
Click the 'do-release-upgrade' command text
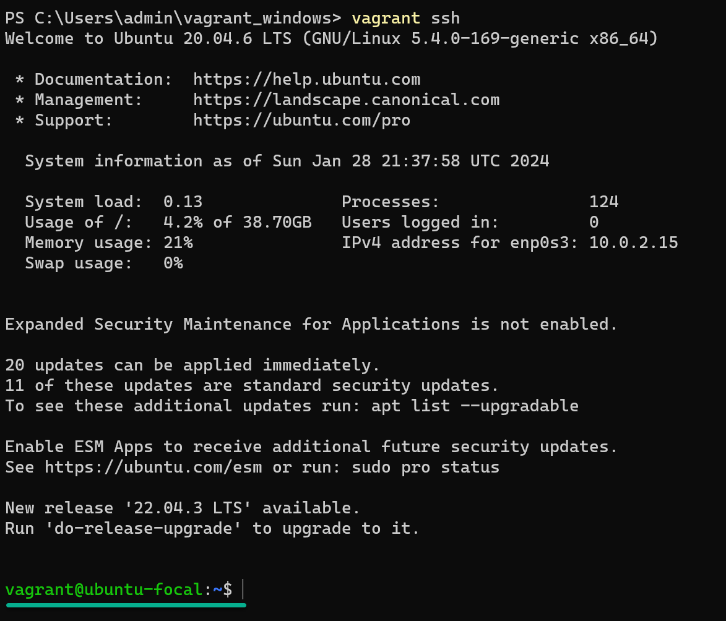(x=143, y=528)
